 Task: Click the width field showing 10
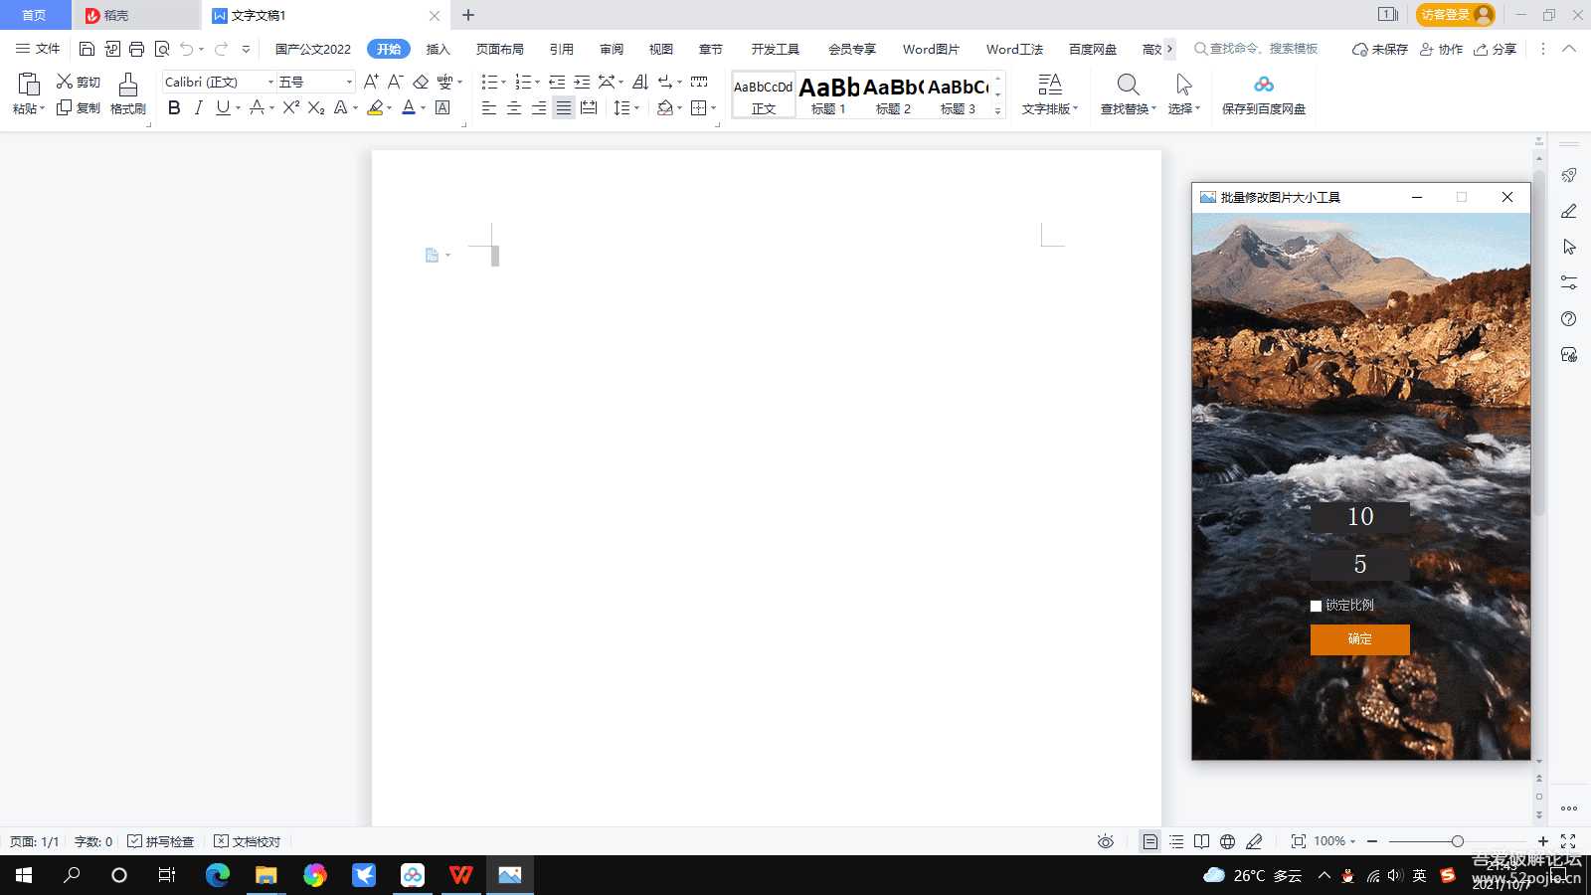[1359, 517]
